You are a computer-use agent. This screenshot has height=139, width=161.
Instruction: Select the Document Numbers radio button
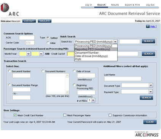43,71
